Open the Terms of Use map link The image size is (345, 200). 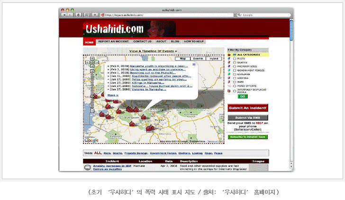pyautogui.click(x=215, y=142)
